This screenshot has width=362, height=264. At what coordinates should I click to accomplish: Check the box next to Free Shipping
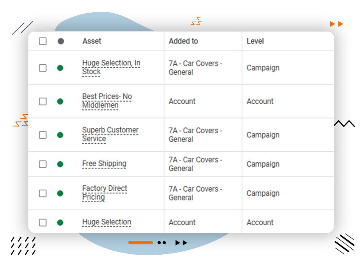[x=43, y=164]
